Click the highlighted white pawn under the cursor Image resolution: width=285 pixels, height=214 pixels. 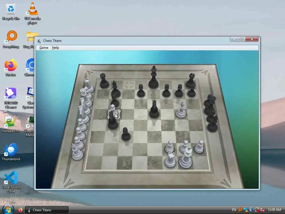(x=113, y=109)
